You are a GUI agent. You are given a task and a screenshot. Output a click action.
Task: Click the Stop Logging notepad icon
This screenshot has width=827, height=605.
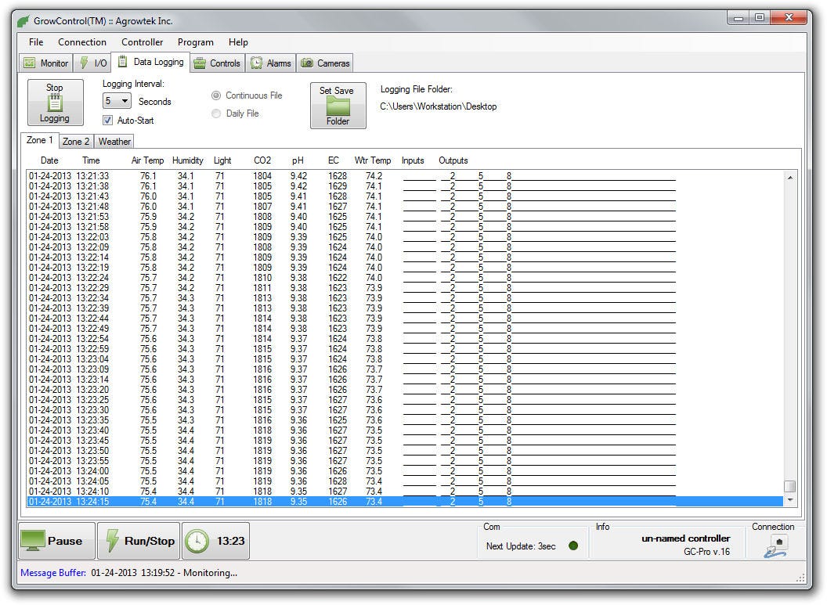point(55,103)
